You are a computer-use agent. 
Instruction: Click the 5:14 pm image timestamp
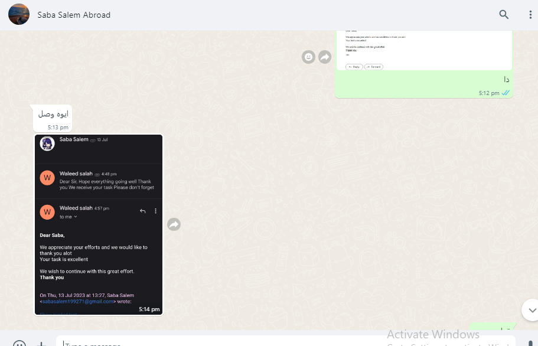point(149,309)
